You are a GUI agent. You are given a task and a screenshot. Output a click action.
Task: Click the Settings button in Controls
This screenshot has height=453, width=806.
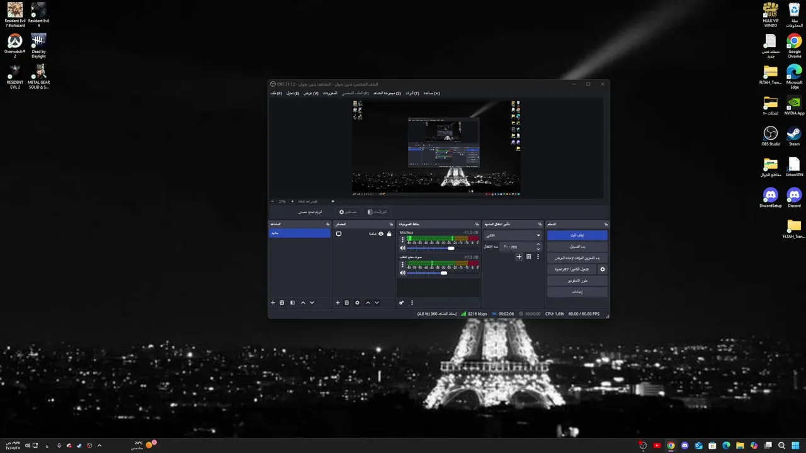(577, 292)
